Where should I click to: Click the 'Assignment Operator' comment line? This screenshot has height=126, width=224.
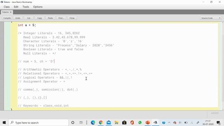pos(41,82)
